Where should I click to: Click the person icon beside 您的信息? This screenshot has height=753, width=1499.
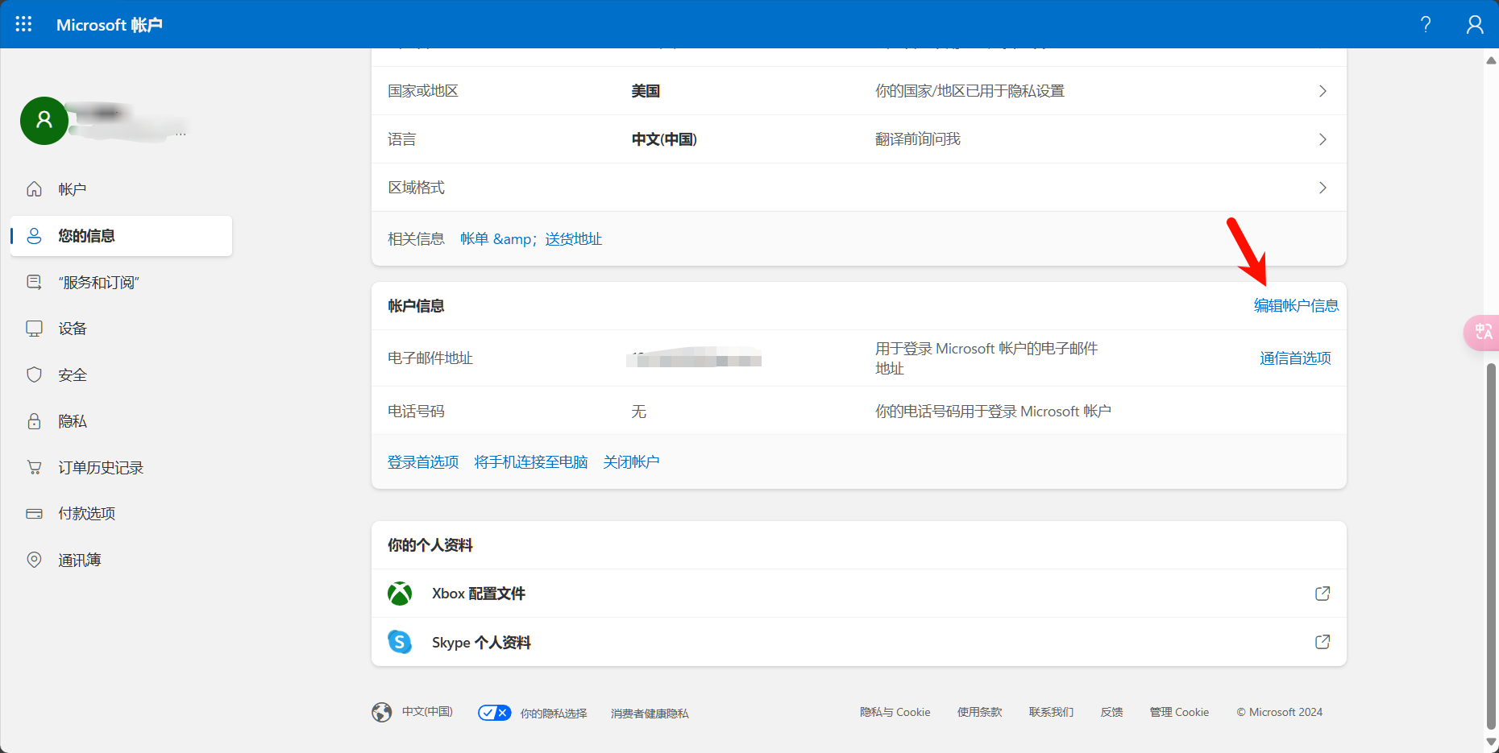34,236
